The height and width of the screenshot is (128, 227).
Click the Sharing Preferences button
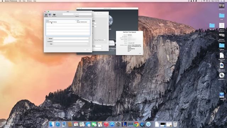point(99,40)
